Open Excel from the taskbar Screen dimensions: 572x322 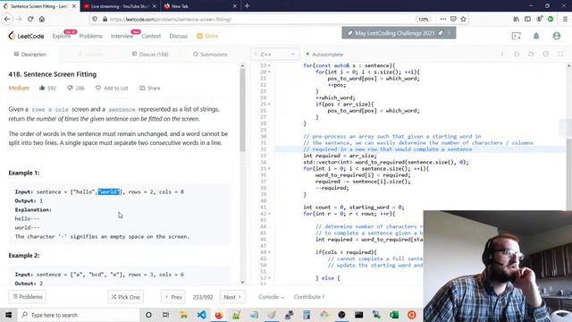pyautogui.click(x=394, y=315)
